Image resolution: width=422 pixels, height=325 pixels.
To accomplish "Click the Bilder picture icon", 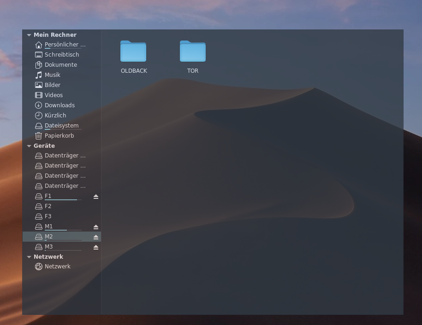I will (38, 85).
